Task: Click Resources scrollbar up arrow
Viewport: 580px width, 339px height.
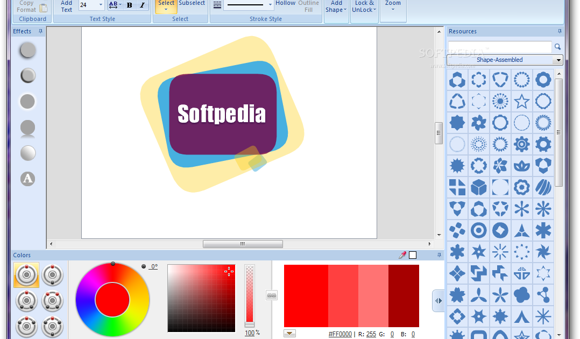Action: [x=559, y=74]
